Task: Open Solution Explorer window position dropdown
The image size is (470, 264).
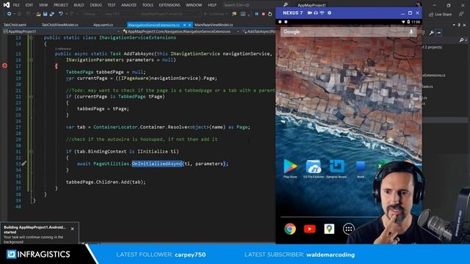Action: click(454, 25)
